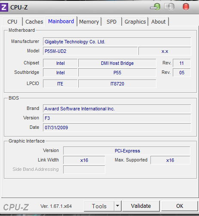199x216 pixels.
Task: Click the LPCIO label
Action: [33, 83]
